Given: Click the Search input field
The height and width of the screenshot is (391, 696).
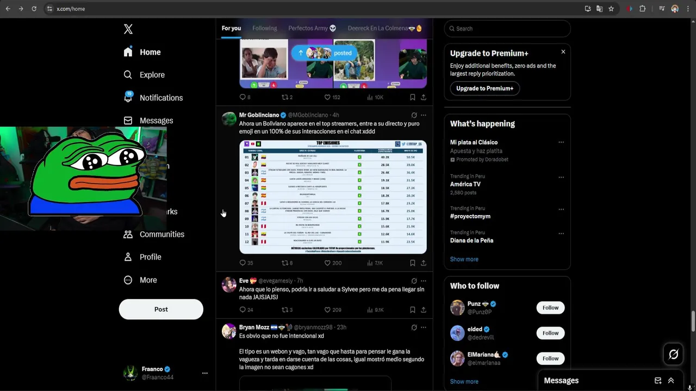Looking at the screenshot, I should point(507,29).
